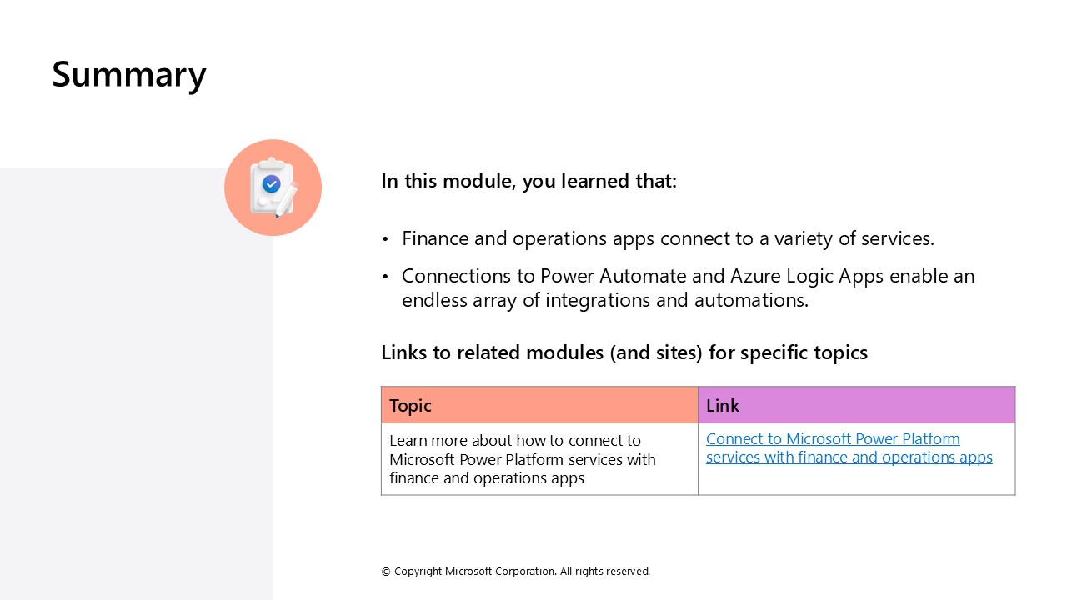Click the words "Power Automate" in the bullet
The width and height of the screenshot is (1067, 600).
tap(604, 276)
